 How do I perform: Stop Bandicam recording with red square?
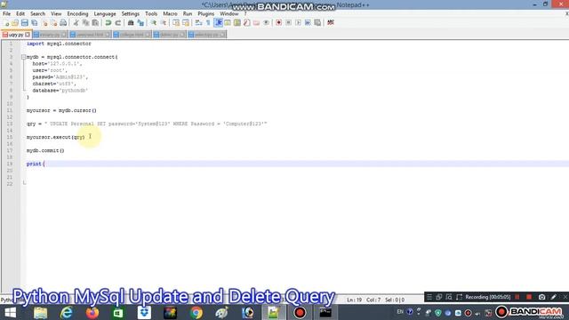pyautogui.click(x=529, y=297)
